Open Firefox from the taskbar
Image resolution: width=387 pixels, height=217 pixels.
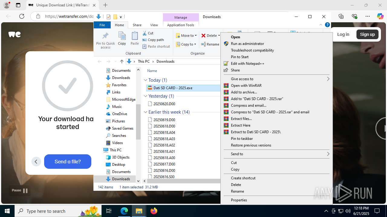point(154,211)
